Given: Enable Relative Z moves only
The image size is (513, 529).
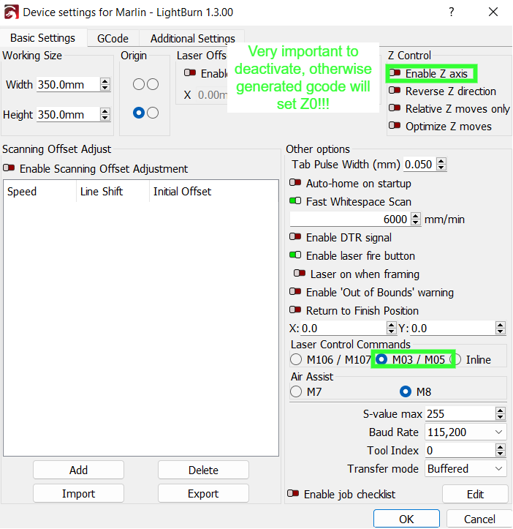Looking at the screenshot, I should pos(395,108).
